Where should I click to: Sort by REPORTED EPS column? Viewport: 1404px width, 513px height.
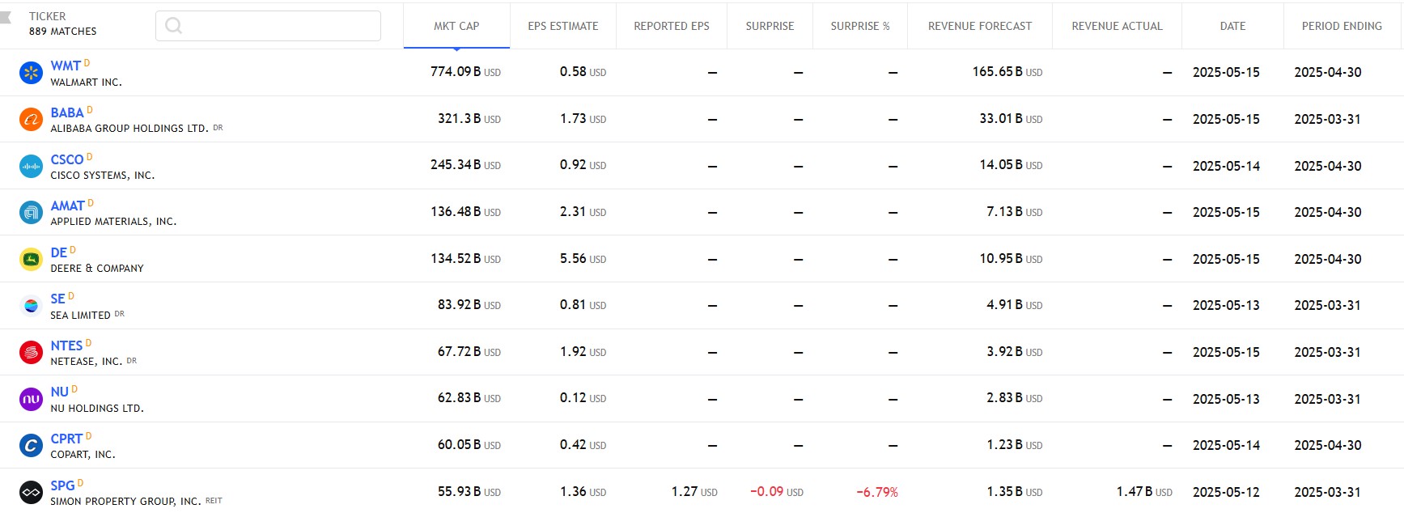coord(672,26)
